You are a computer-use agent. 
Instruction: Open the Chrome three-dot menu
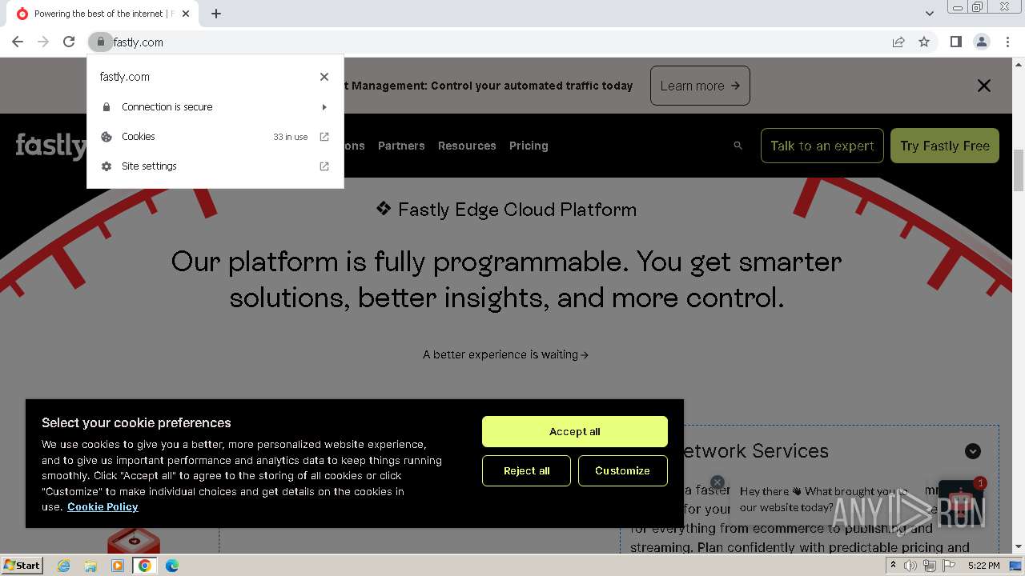coord(1007,42)
